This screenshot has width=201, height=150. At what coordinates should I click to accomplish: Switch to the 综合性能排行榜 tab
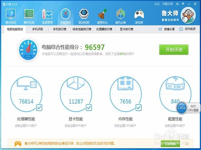[82, 29]
